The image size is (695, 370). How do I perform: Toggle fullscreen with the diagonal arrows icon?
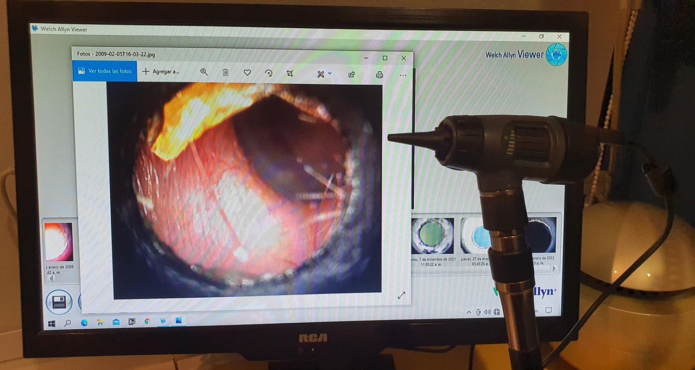[x=401, y=295]
